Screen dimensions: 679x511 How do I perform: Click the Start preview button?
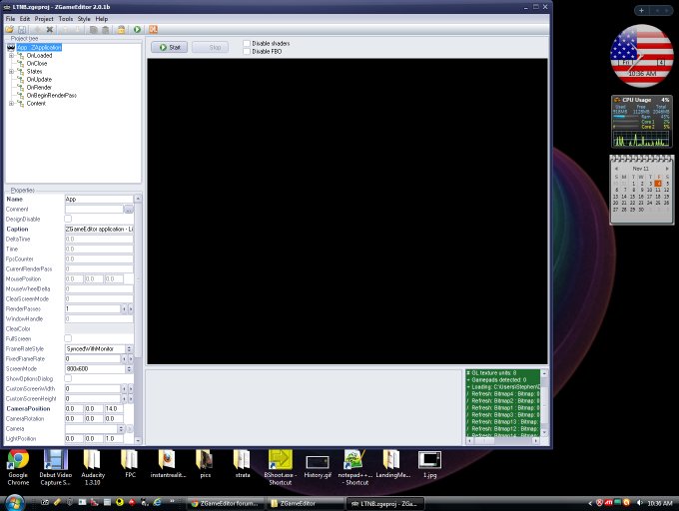[x=170, y=47]
